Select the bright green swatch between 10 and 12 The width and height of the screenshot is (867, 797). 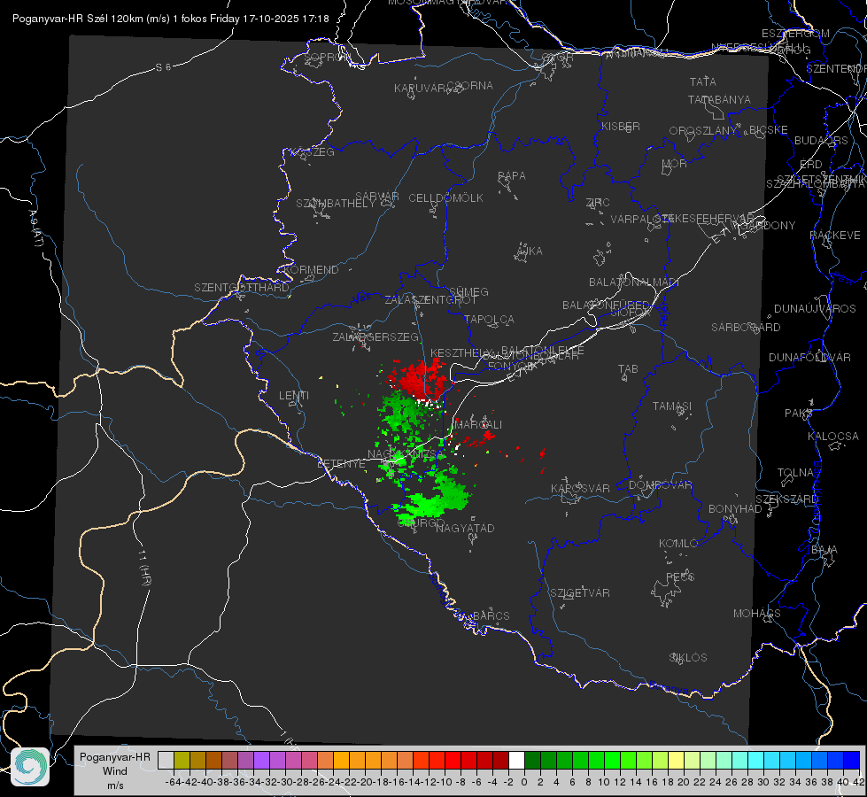tap(612, 760)
